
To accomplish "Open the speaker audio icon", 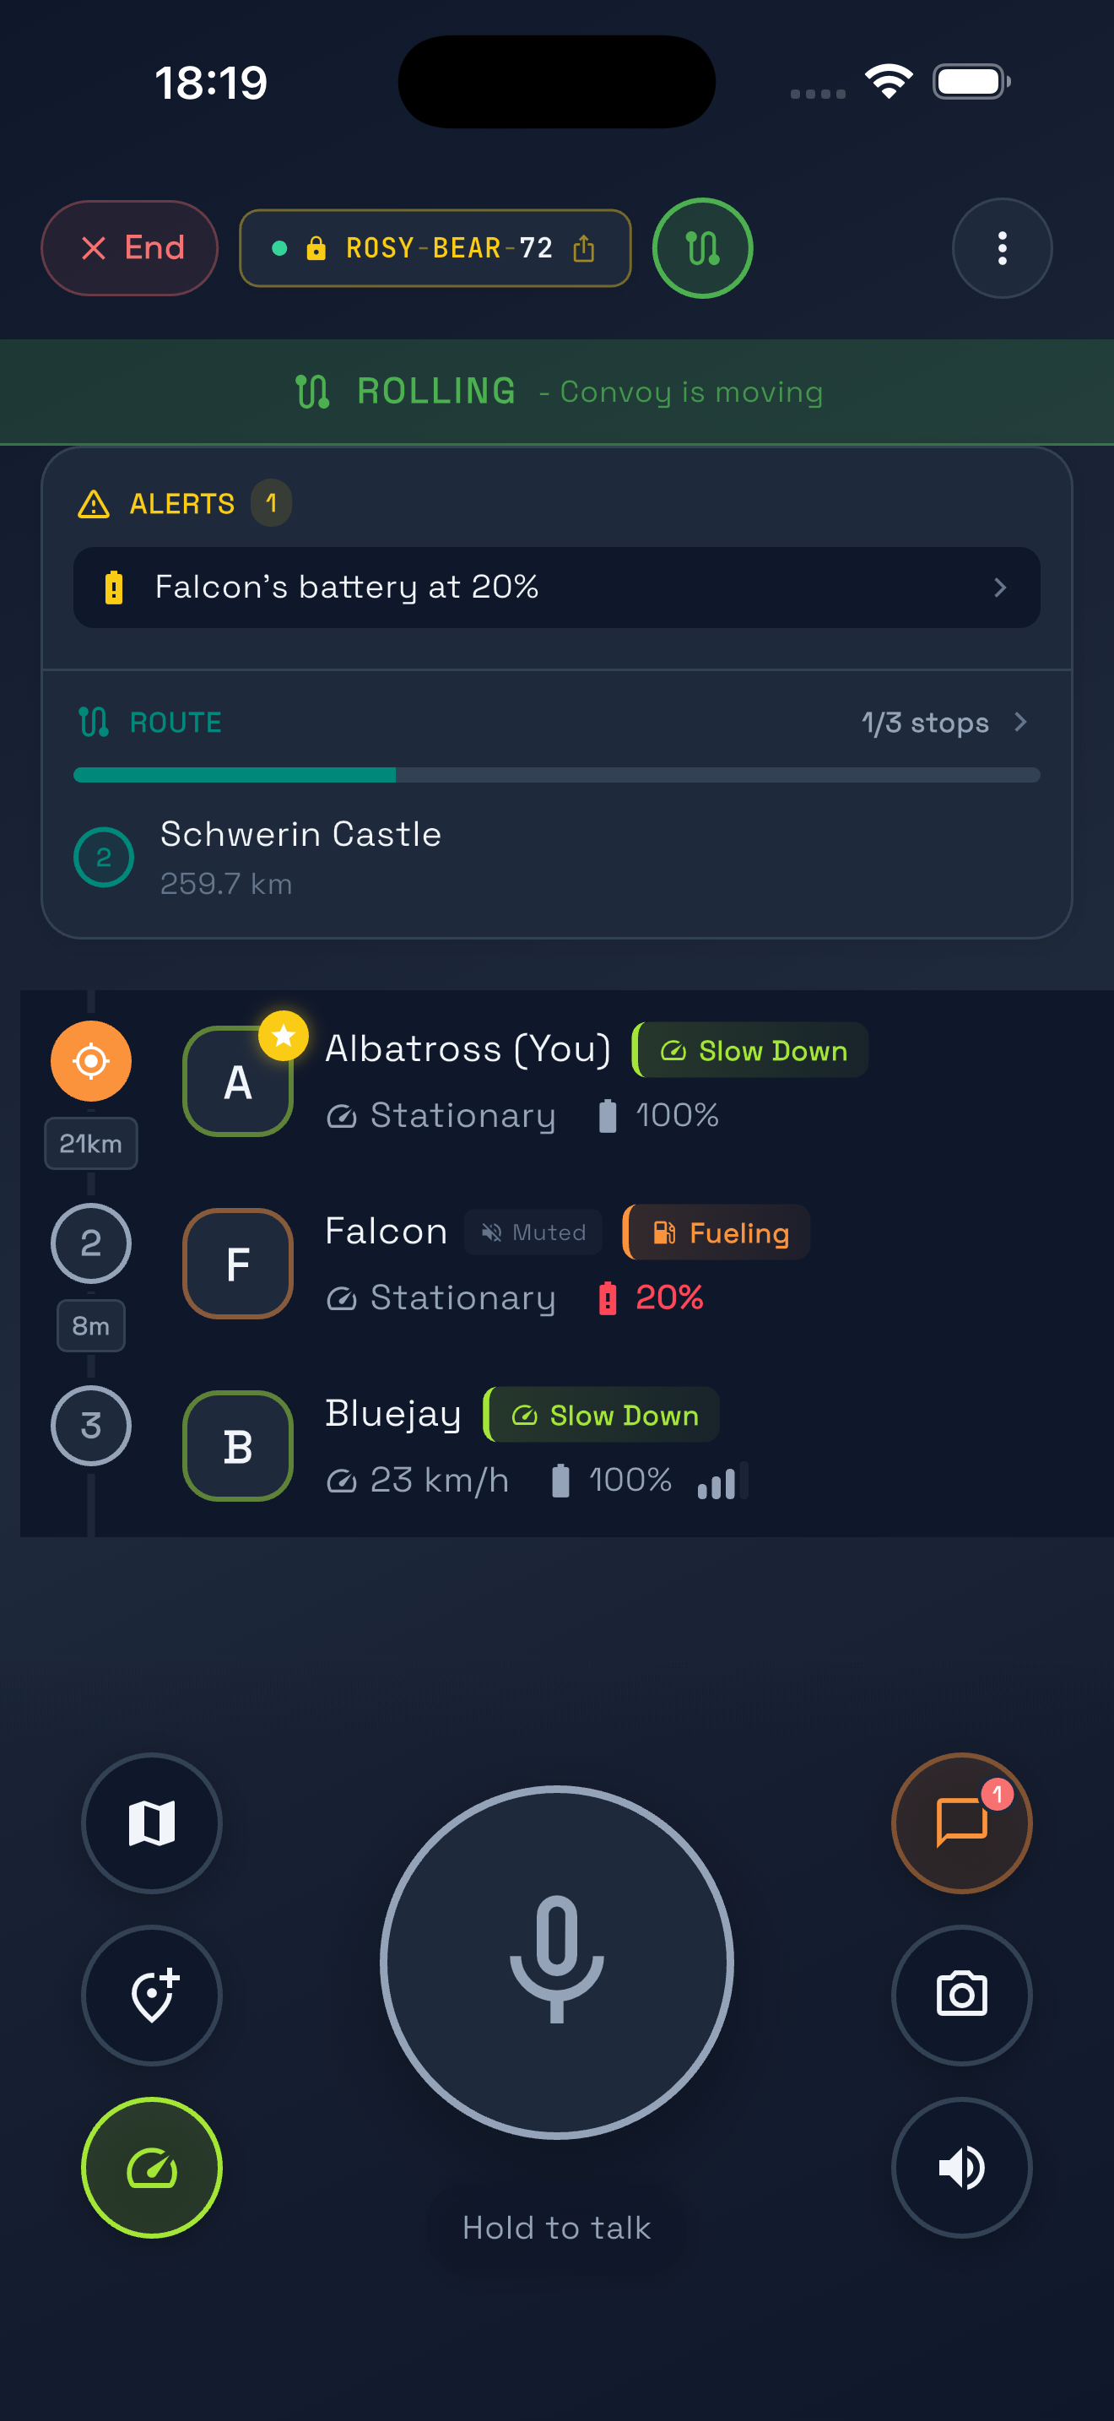I will (962, 2167).
